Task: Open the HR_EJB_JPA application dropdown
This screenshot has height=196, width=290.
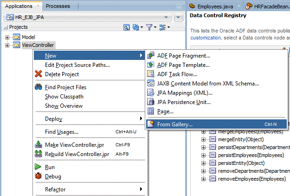Action: (166, 17)
